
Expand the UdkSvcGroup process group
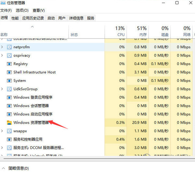click(x=3, y=89)
